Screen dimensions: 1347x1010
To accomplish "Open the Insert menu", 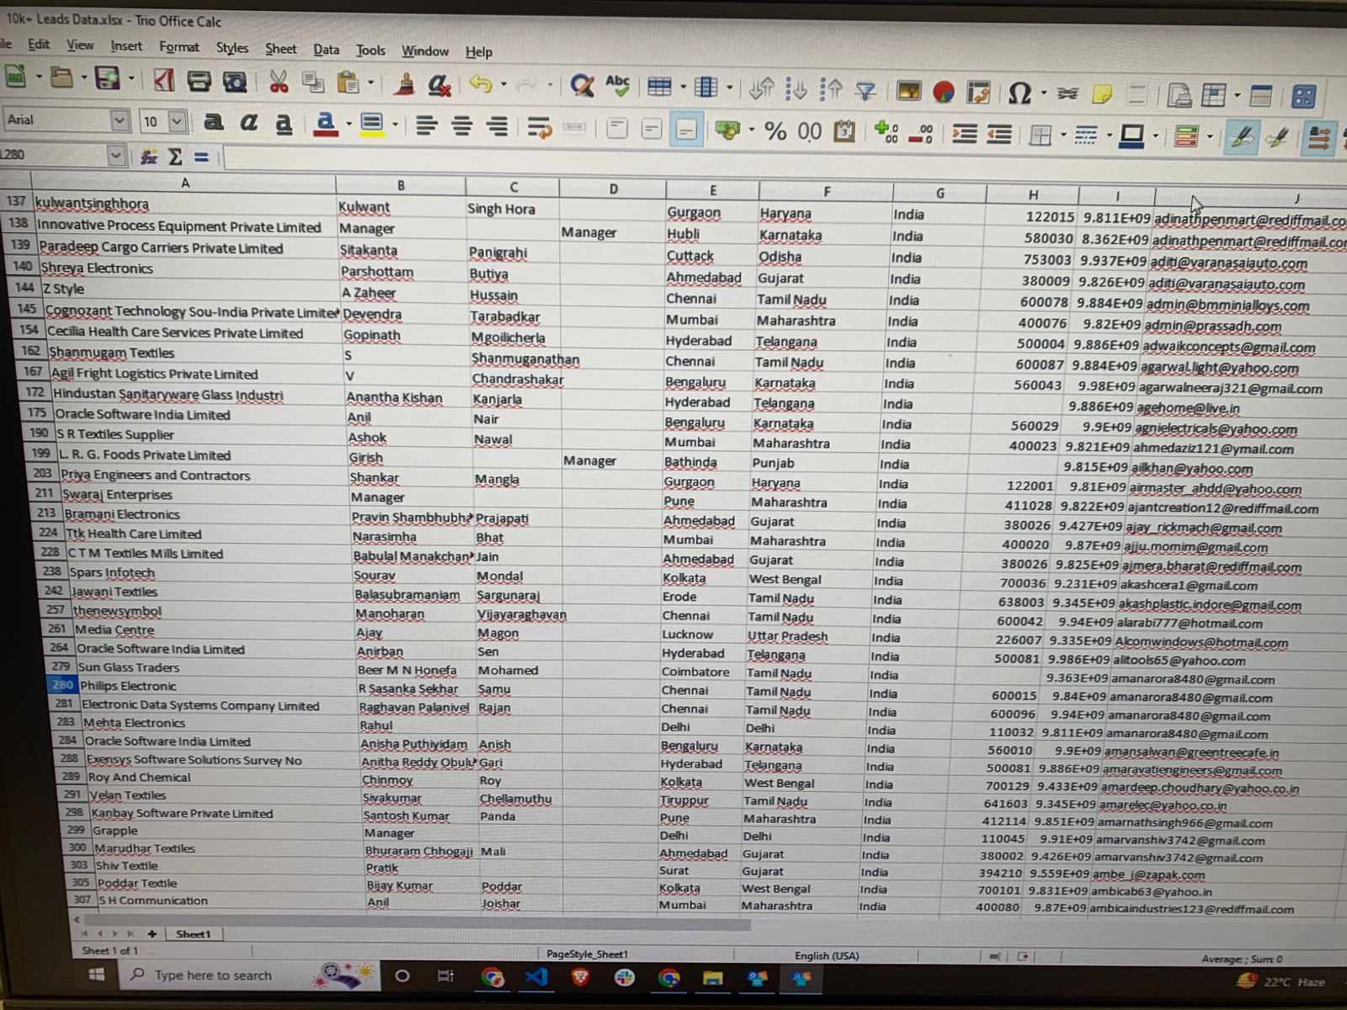I will pos(126,45).
